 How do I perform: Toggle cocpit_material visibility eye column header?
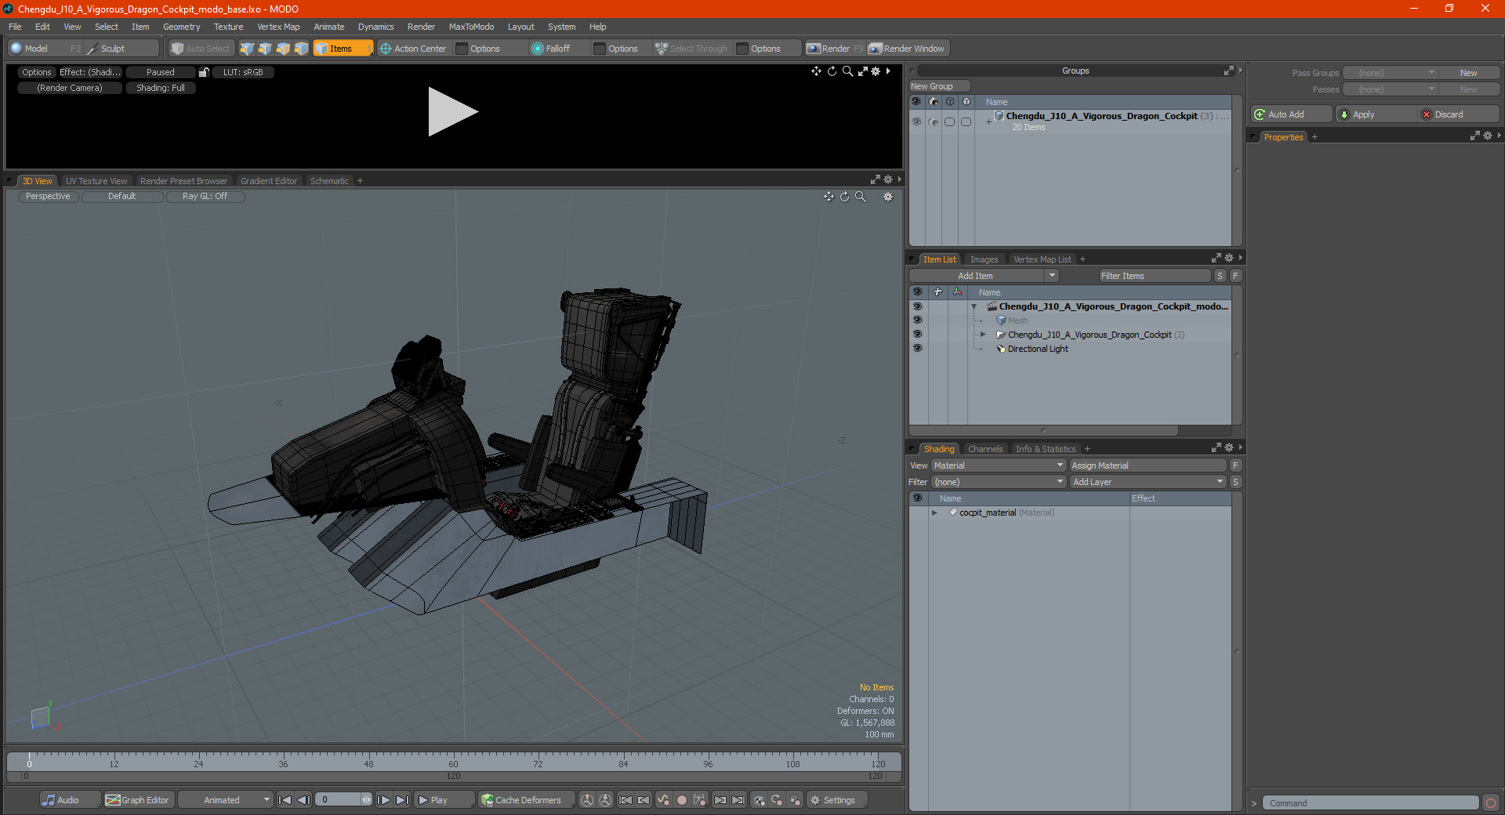tap(917, 498)
